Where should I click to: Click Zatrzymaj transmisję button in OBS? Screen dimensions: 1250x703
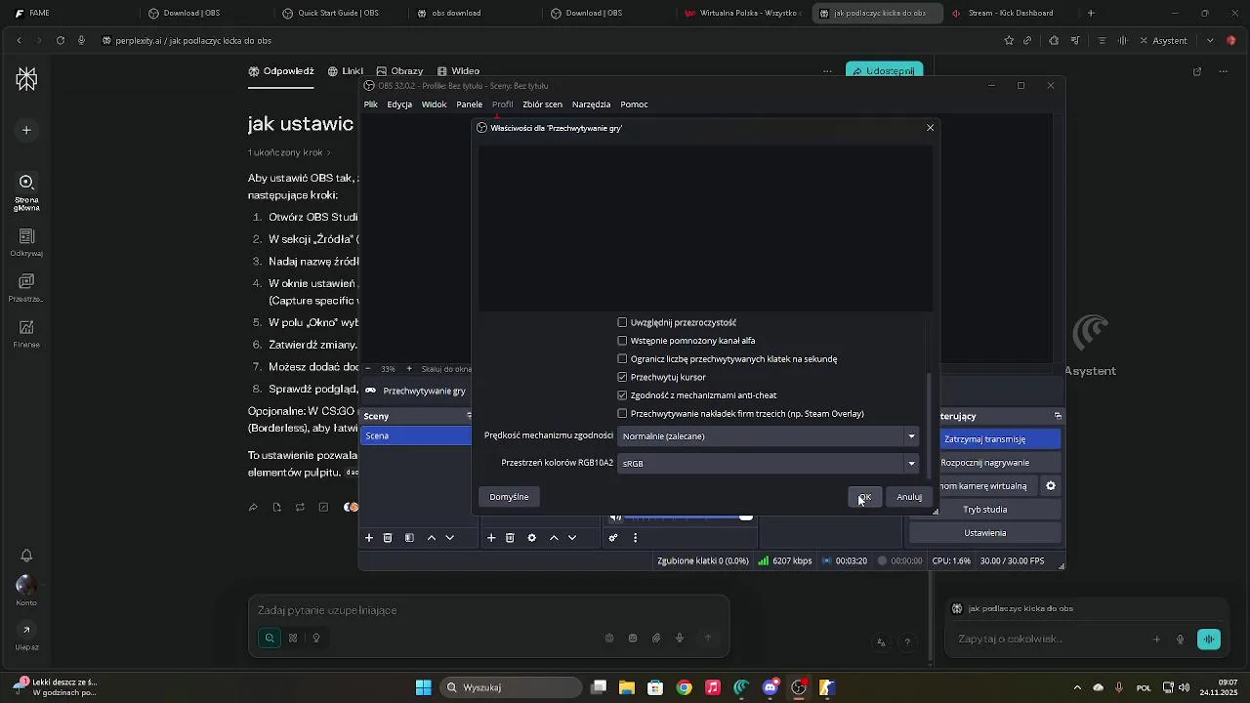[x=984, y=439]
